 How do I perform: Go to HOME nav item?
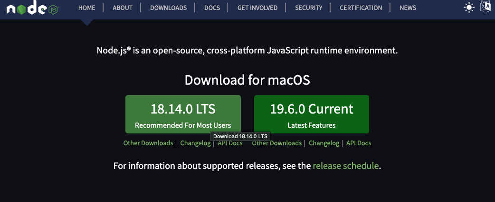click(86, 8)
